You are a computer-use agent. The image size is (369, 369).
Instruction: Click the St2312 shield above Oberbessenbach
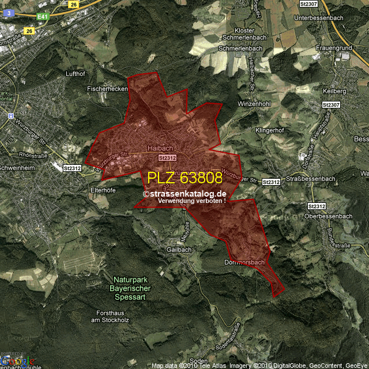point(317,206)
